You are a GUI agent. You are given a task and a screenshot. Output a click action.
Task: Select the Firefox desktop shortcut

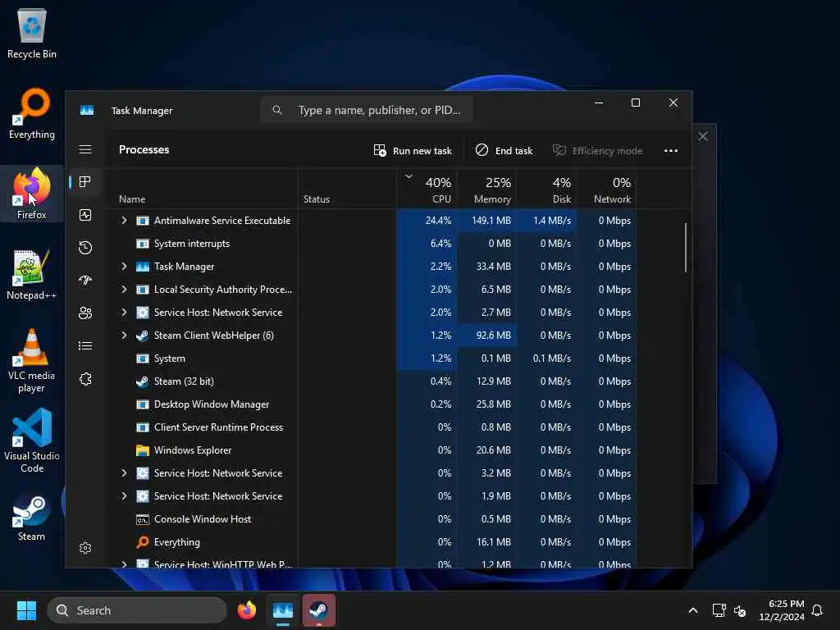point(32,194)
